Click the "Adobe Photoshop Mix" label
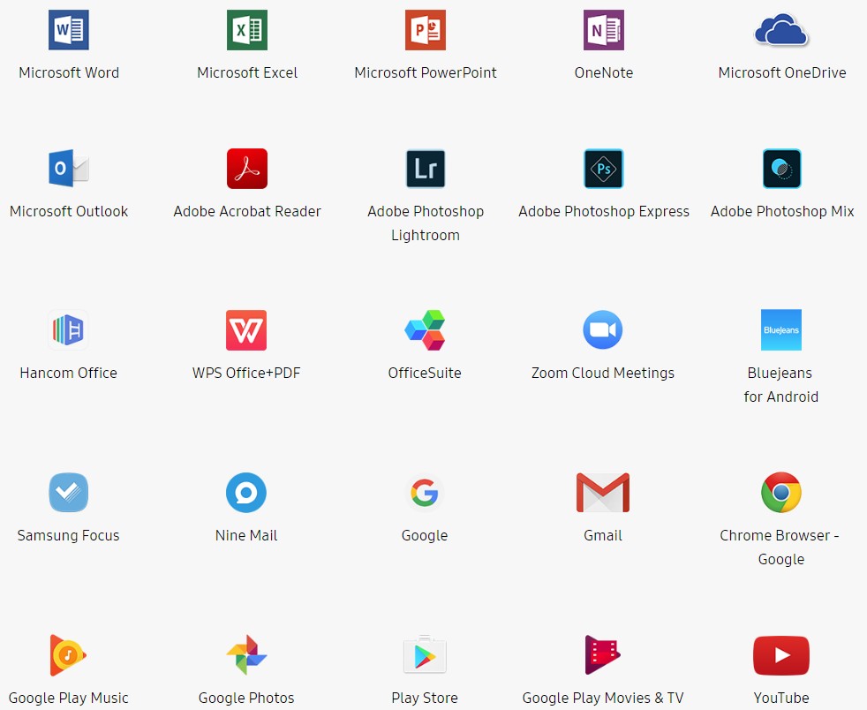The image size is (867, 710). [x=782, y=211]
